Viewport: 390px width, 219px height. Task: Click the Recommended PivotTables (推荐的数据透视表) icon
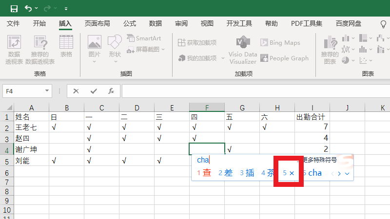click(40, 49)
